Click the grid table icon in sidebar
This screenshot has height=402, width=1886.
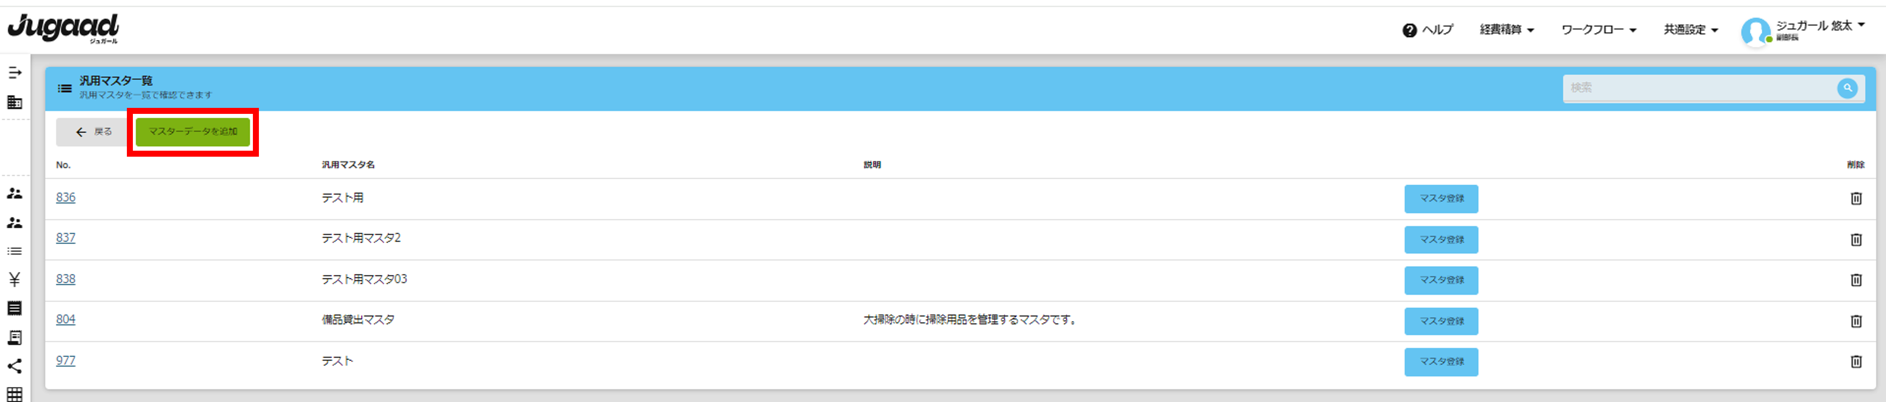point(15,394)
